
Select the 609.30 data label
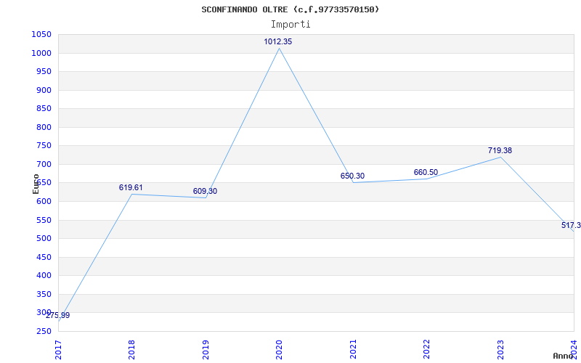(205, 192)
